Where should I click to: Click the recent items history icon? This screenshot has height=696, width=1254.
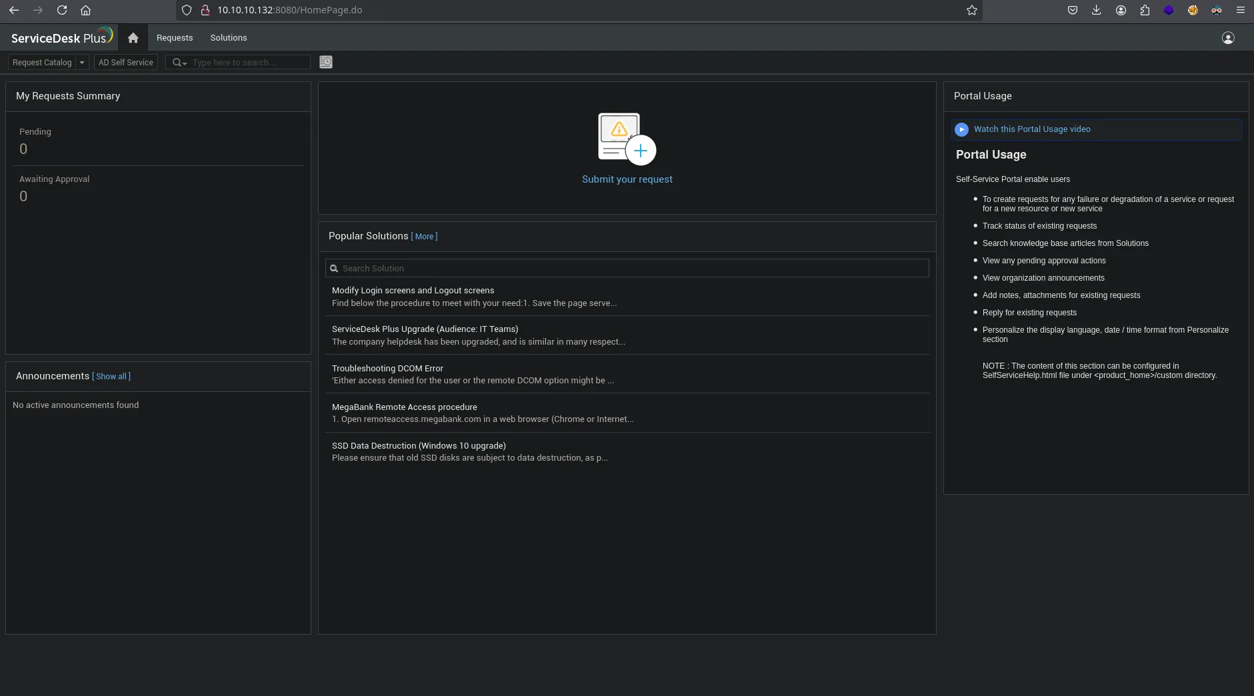tap(326, 62)
